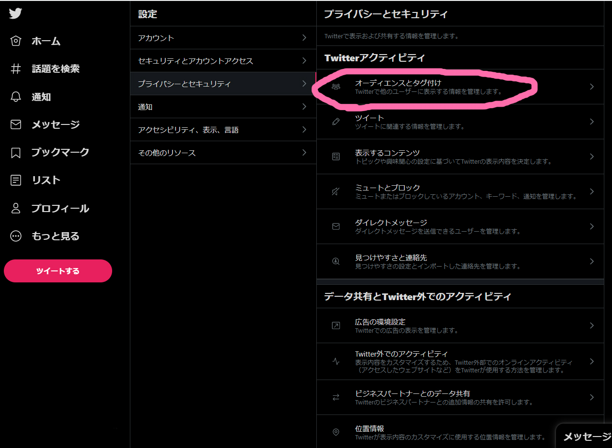Expand settings 通知 row chevron
The image size is (612, 448).
tap(304, 107)
